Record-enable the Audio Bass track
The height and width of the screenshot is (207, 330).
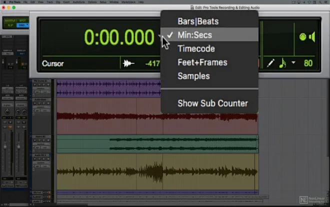pos(35,103)
